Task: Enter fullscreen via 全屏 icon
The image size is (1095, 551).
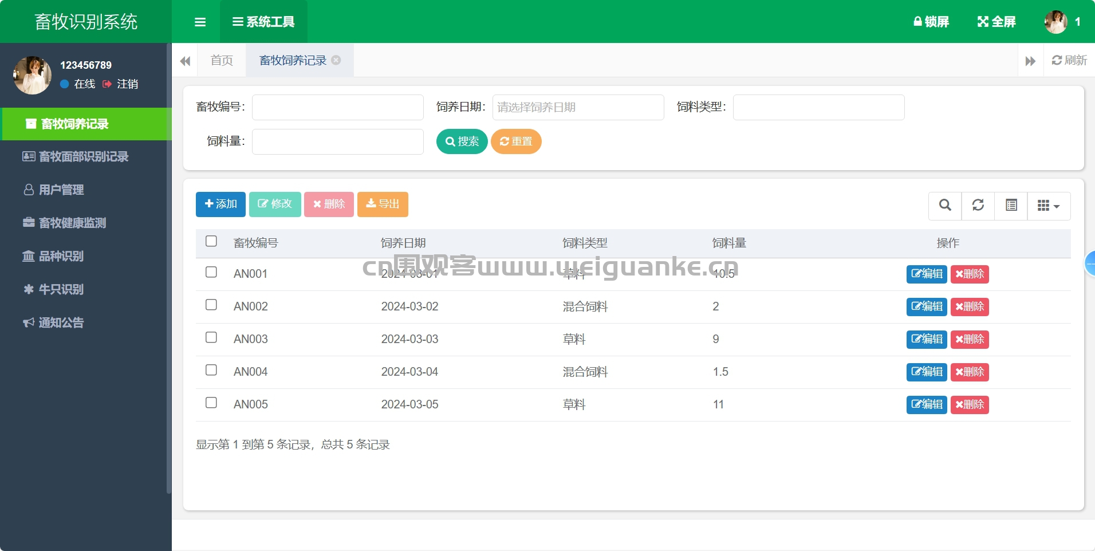Action: pyautogui.click(x=996, y=22)
